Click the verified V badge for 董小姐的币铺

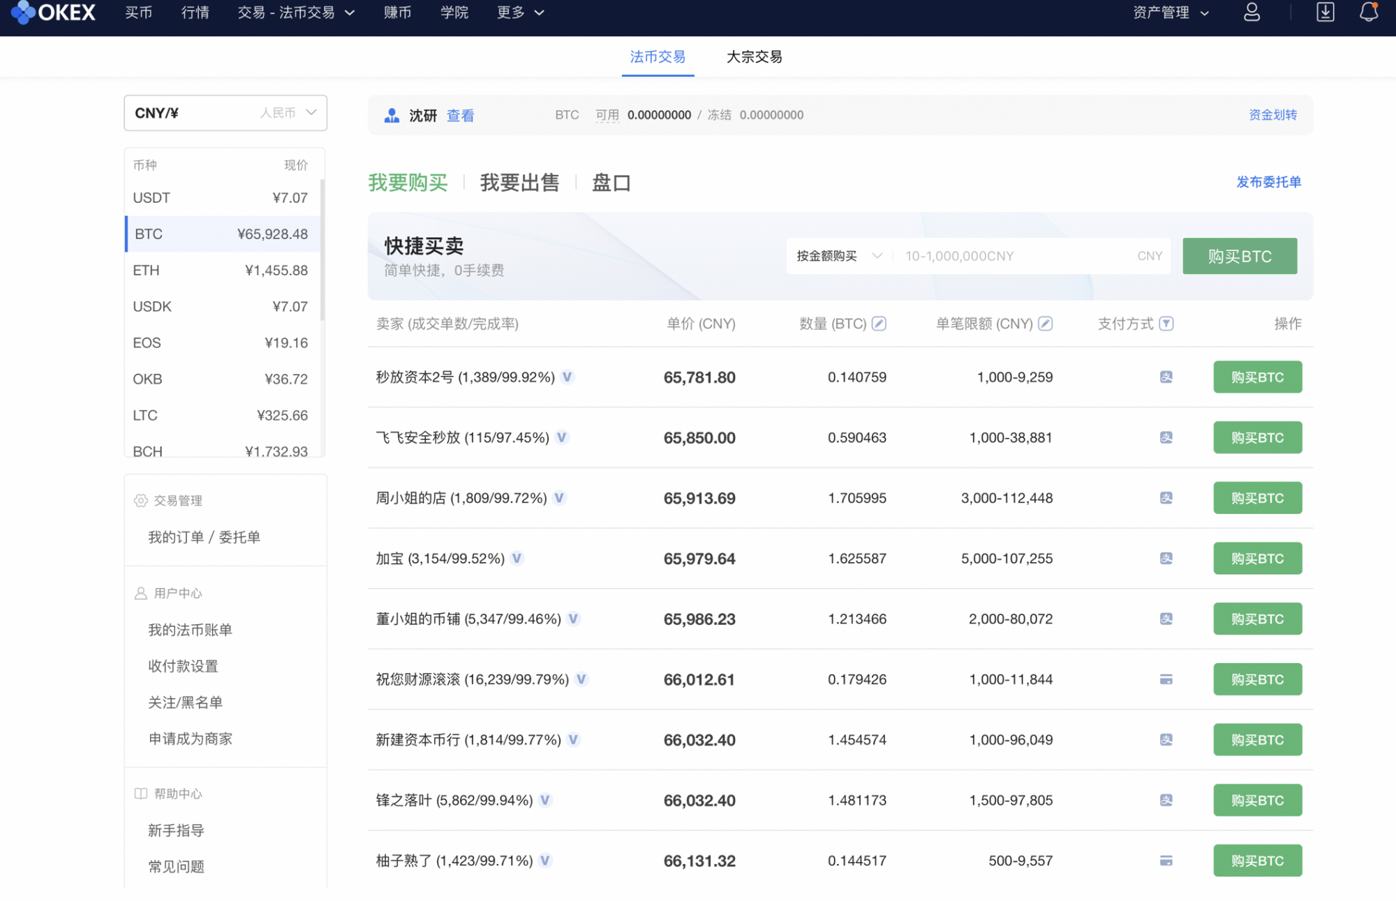574,619
